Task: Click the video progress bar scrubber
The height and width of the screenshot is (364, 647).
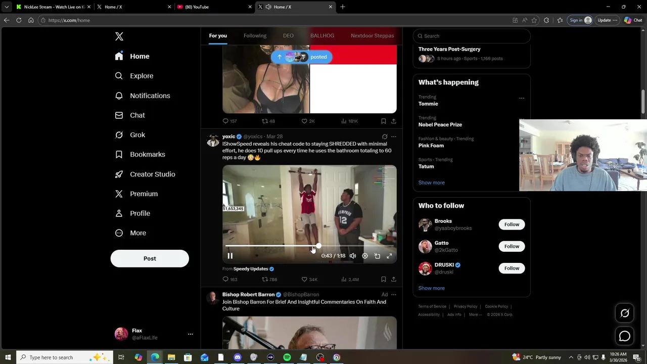Action: tap(318, 246)
